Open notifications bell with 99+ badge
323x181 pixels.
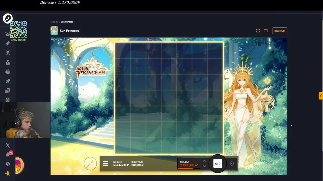(x=8, y=155)
